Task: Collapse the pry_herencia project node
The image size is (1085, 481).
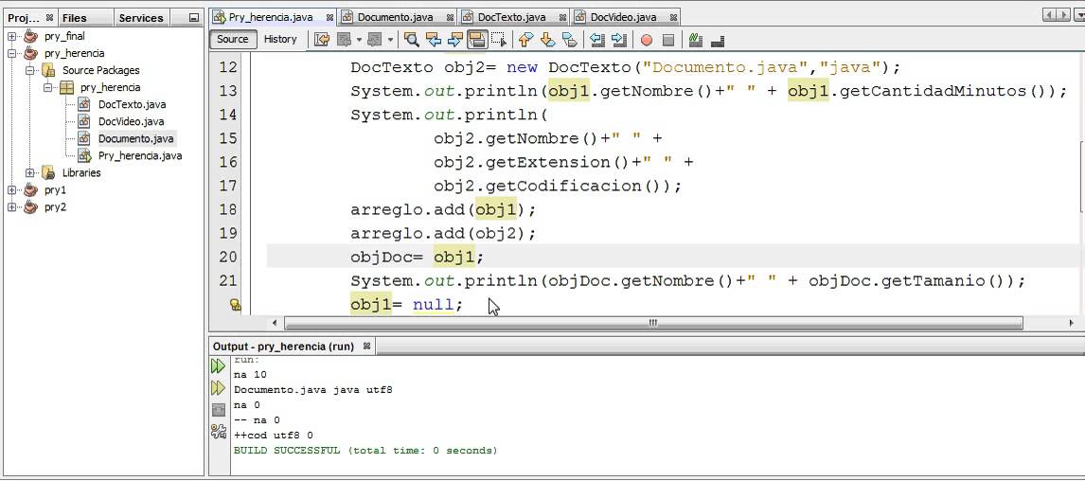Action: pyautogui.click(x=11, y=53)
